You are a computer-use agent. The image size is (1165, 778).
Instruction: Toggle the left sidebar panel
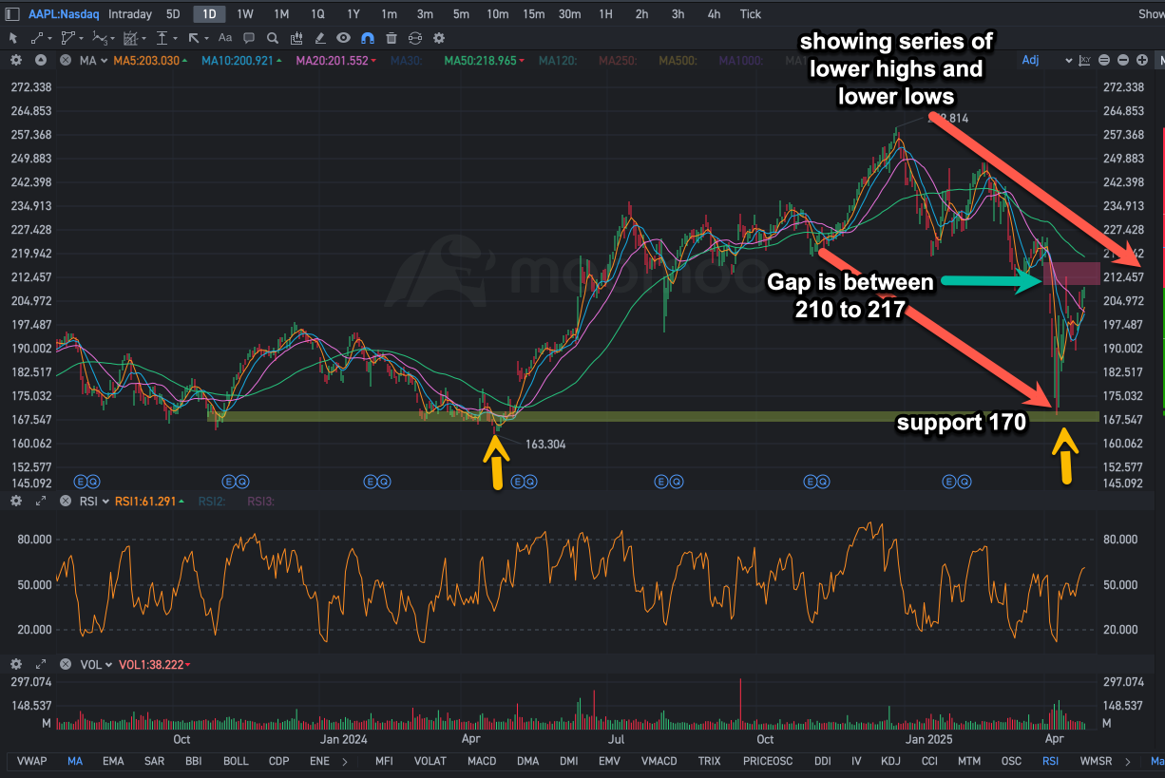click(x=11, y=14)
